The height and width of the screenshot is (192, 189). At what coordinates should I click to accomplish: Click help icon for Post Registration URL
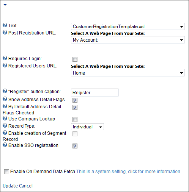[x=5, y=32]
